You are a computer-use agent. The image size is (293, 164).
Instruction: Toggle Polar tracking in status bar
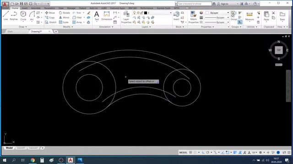pyautogui.click(x=207, y=153)
